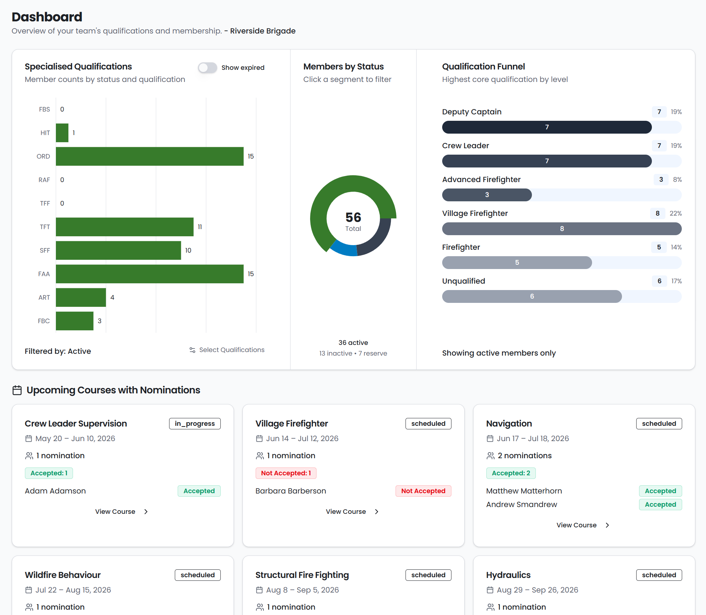Click calendar icon beside Upcoming Courses heading
This screenshot has width=706, height=615.
[x=17, y=390]
